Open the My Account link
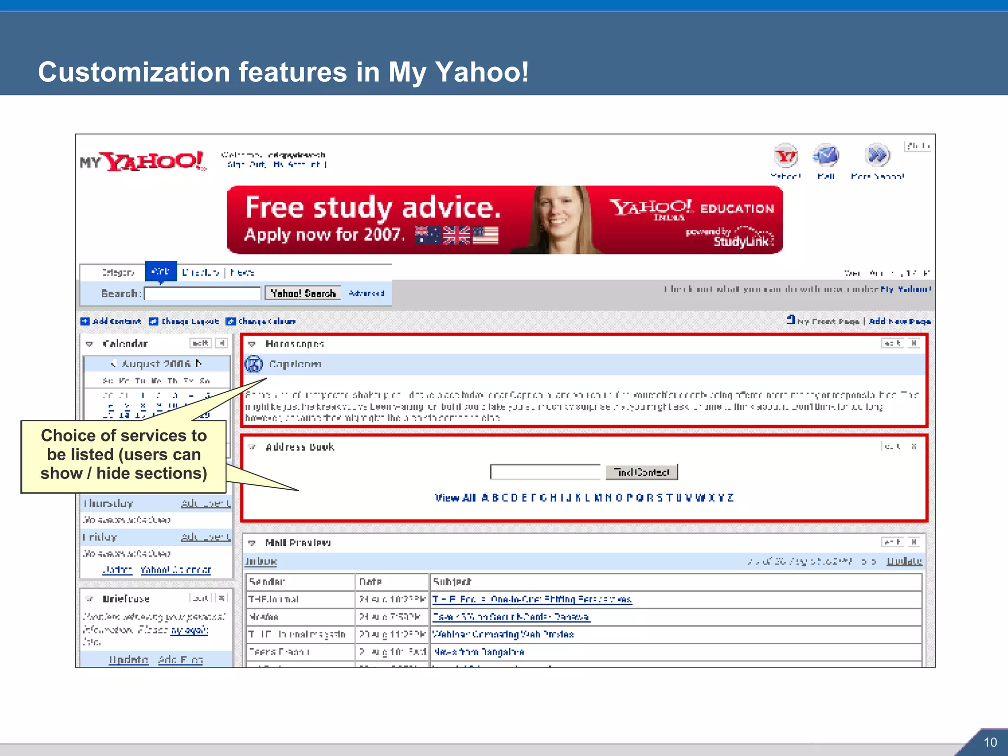The image size is (1008, 756). click(298, 164)
